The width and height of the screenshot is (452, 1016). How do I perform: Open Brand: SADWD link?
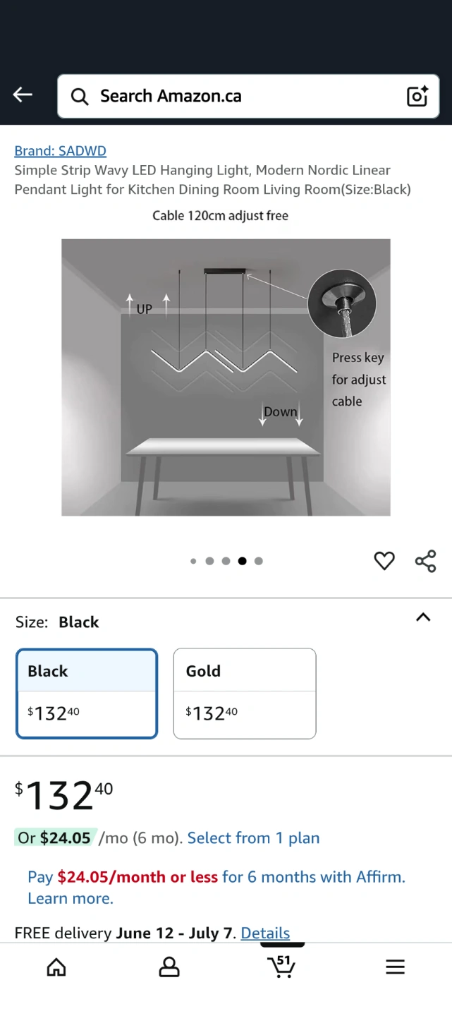(60, 151)
